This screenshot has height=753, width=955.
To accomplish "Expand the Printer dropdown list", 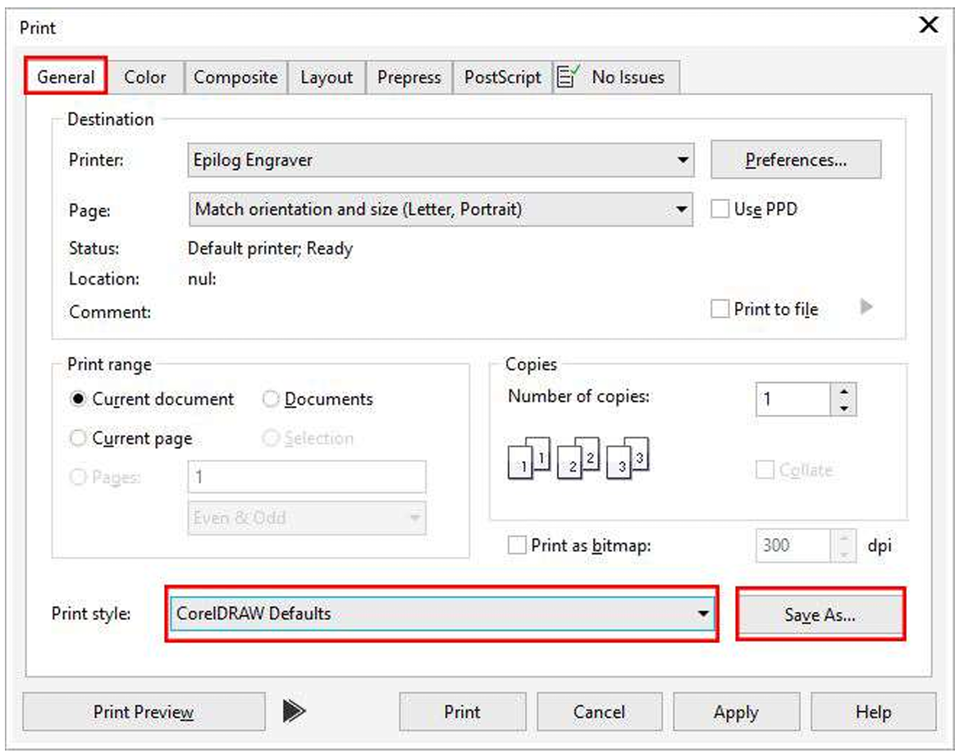I will point(683,160).
